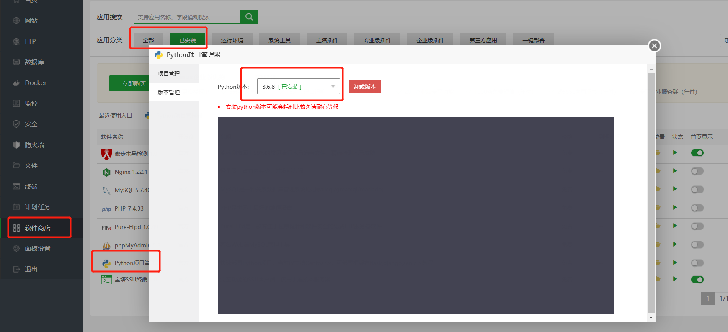The image size is (728, 332).
Task: Click the 微步木马检测 shield icon
Action: (x=106, y=154)
